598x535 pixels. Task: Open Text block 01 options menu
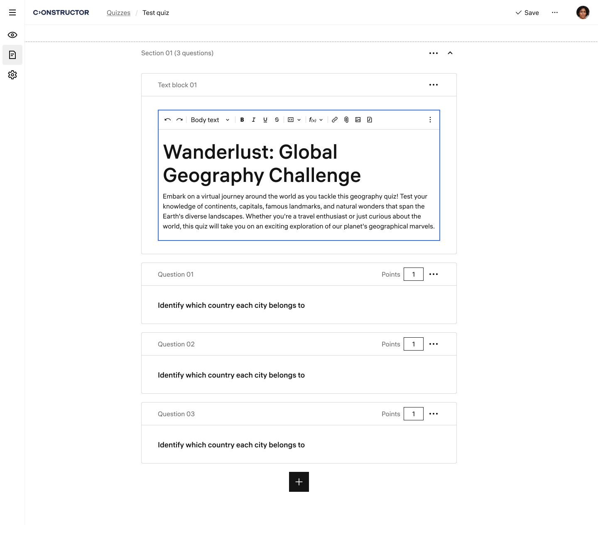[x=434, y=85]
